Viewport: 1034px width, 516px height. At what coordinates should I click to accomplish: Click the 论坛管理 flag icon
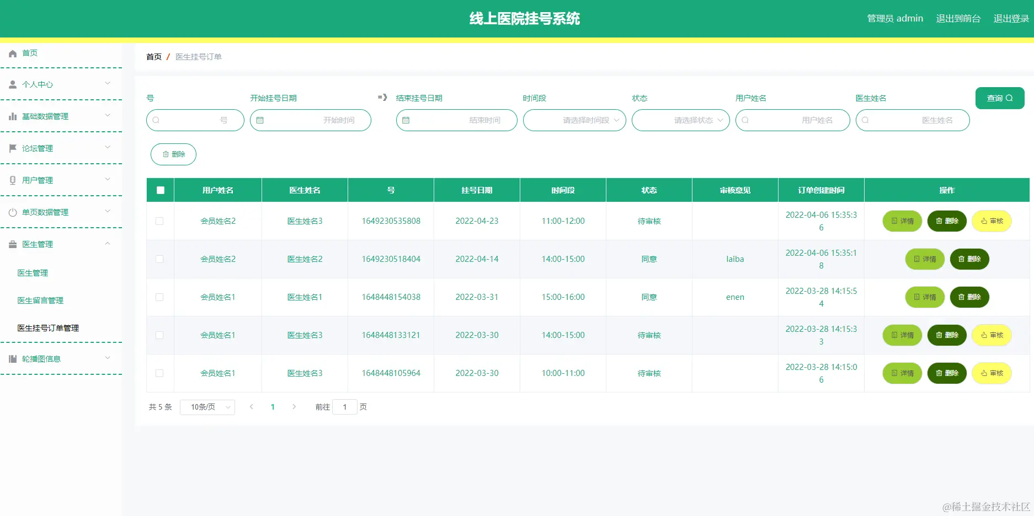click(12, 148)
